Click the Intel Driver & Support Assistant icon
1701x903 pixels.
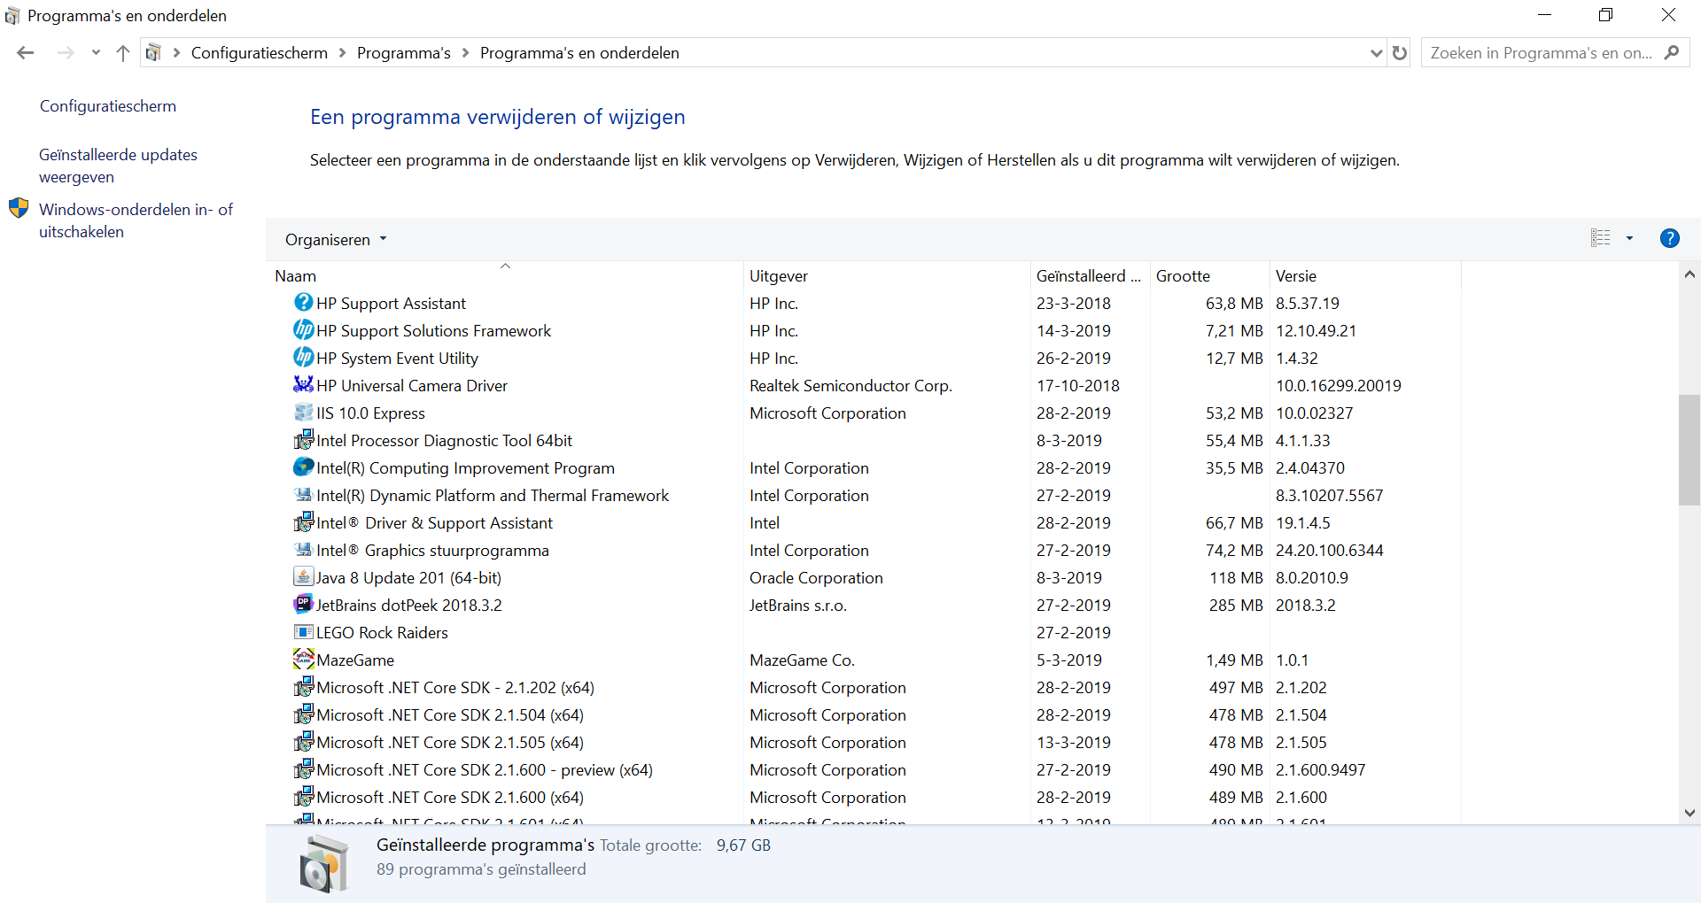tap(303, 522)
